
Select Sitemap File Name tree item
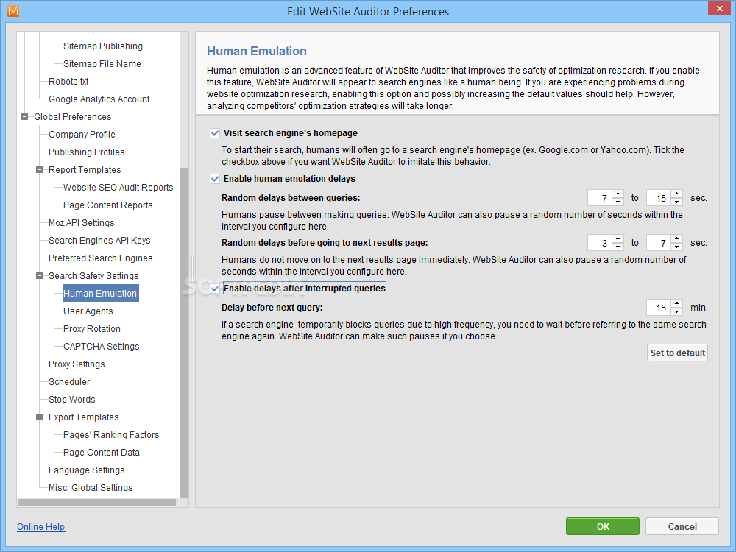(102, 64)
